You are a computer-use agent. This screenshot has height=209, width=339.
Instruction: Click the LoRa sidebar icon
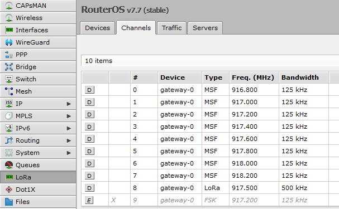tap(9, 177)
